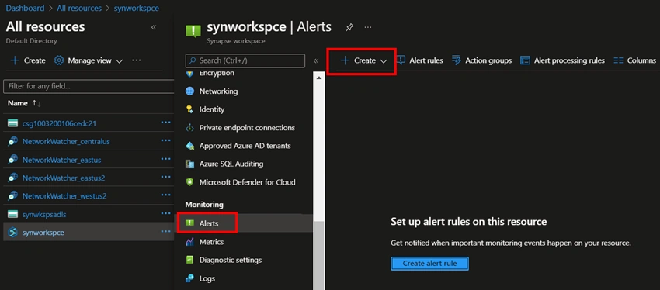This screenshot has width=660, height=290.
Task: Click the Logs icon
Action: (x=189, y=278)
